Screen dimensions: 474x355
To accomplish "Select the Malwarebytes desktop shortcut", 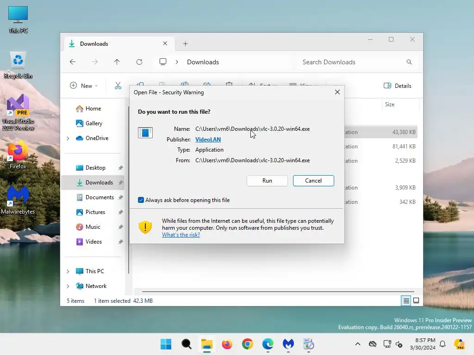I will [18, 200].
